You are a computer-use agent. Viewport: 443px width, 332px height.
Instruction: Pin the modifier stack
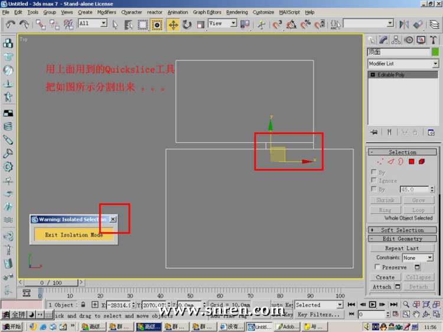pyautogui.click(x=373, y=132)
